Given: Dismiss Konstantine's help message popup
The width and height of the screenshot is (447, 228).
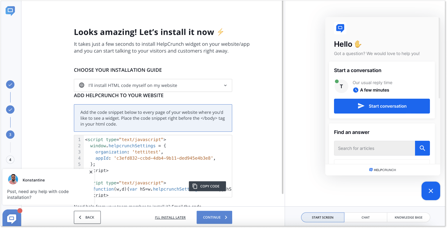Looking at the screenshot, I should pos(91,172).
